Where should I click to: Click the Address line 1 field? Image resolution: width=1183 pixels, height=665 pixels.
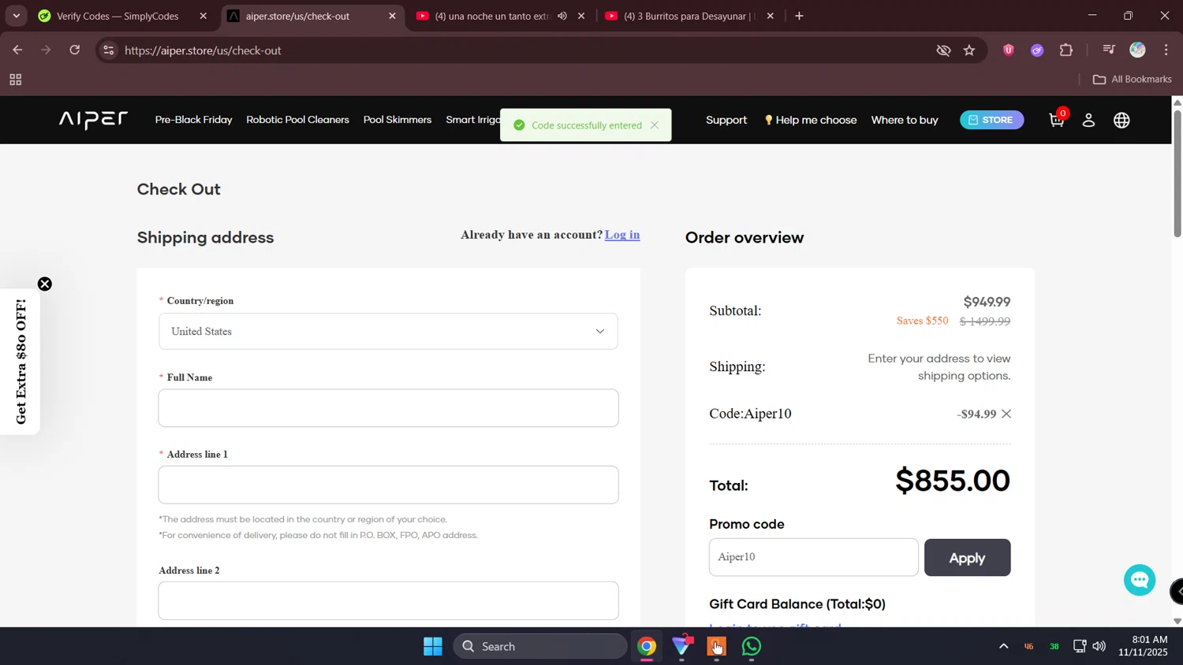tap(388, 485)
